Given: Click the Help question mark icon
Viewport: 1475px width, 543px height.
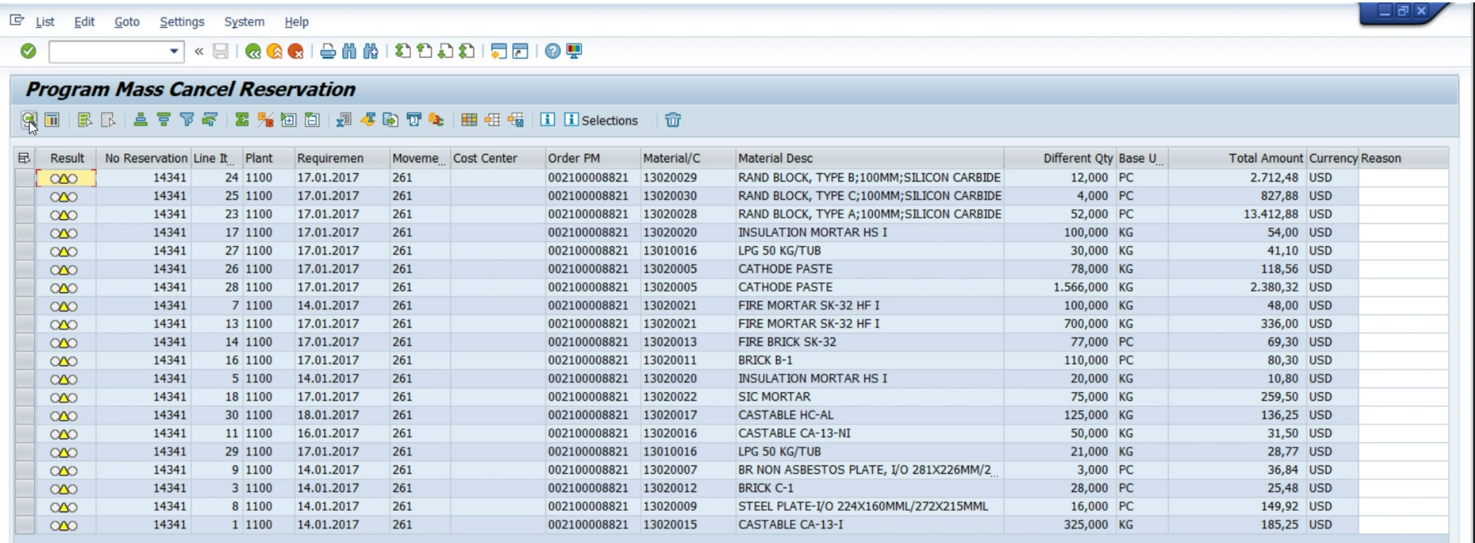Looking at the screenshot, I should click(x=552, y=52).
